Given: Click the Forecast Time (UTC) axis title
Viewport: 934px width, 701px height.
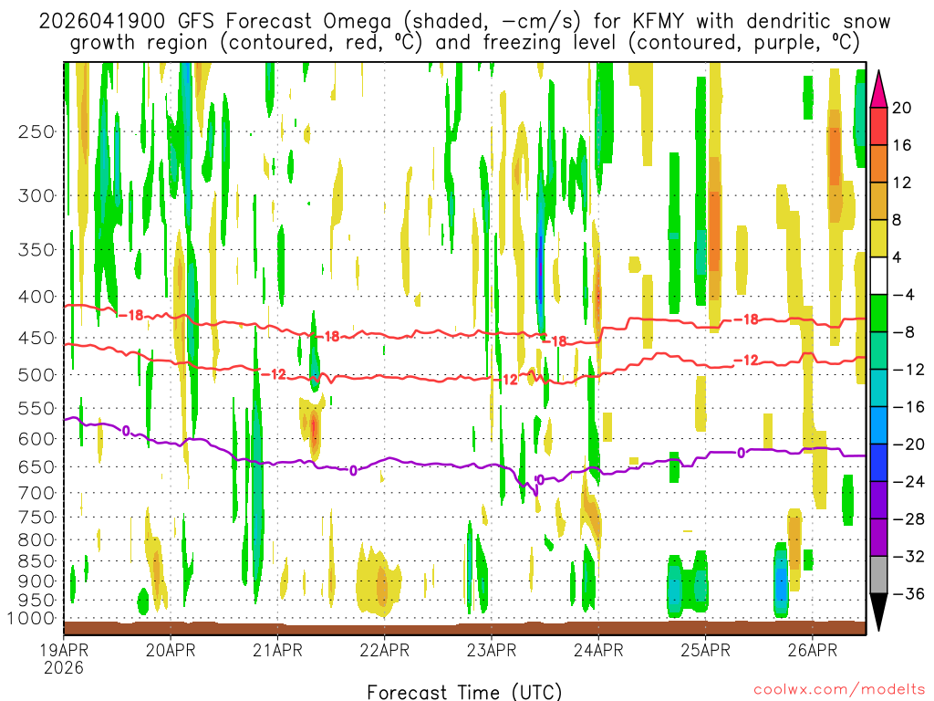Looking at the screenshot, I should [x=464, y=692].
